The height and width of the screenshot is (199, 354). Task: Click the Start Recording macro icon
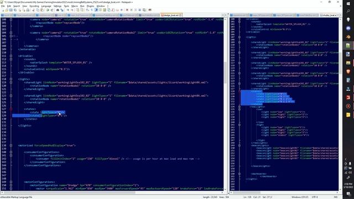[127, 10]
